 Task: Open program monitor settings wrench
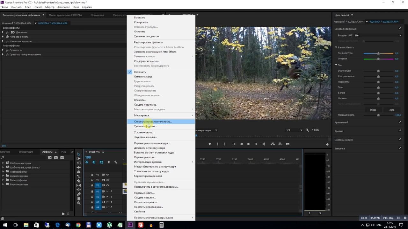307,130
